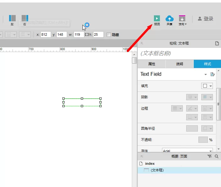This screenshot has width=221, height=187.
Task: Open the Share (共享) cloud upload icon
Action: [169, 18]
